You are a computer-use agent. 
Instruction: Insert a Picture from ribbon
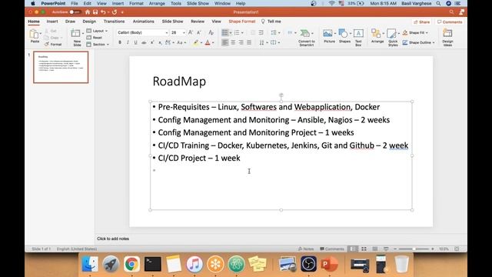point(329,36)
